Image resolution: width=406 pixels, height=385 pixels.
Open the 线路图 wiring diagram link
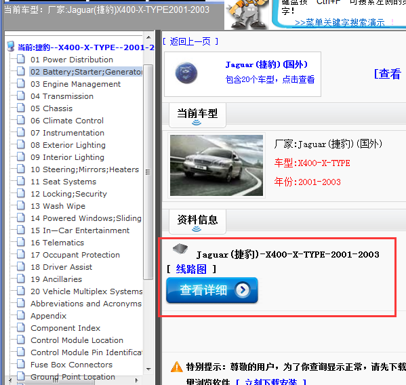click(x=191, y=269)
